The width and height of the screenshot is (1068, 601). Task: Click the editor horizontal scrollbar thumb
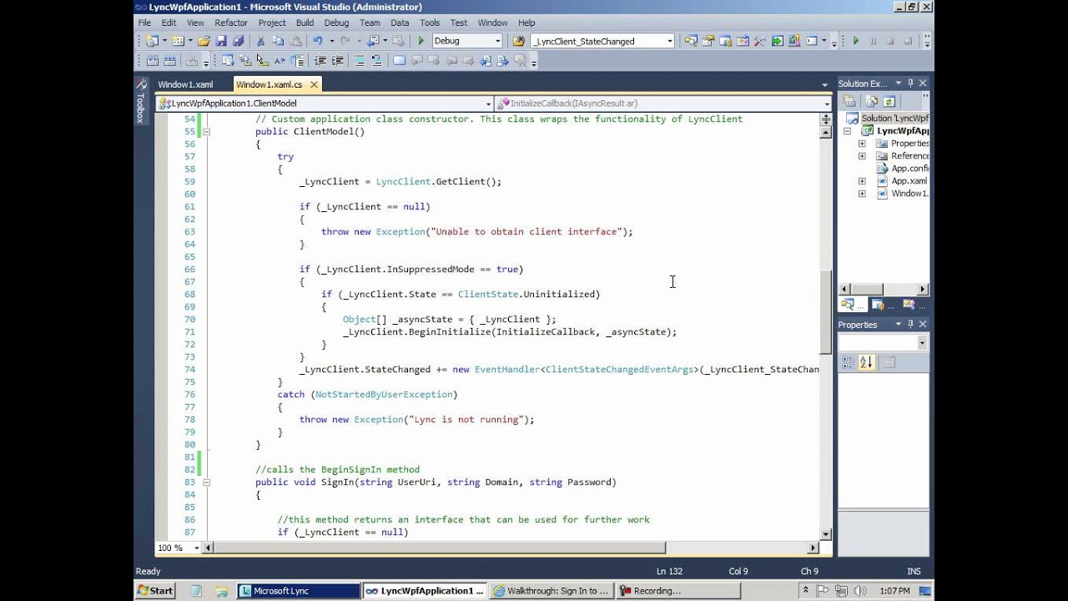click(440, 548)
